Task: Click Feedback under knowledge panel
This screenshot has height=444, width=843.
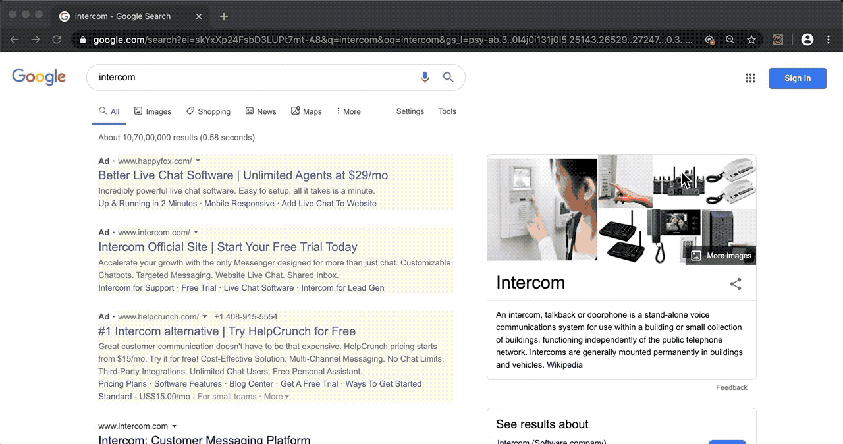Action: [732, 387]
